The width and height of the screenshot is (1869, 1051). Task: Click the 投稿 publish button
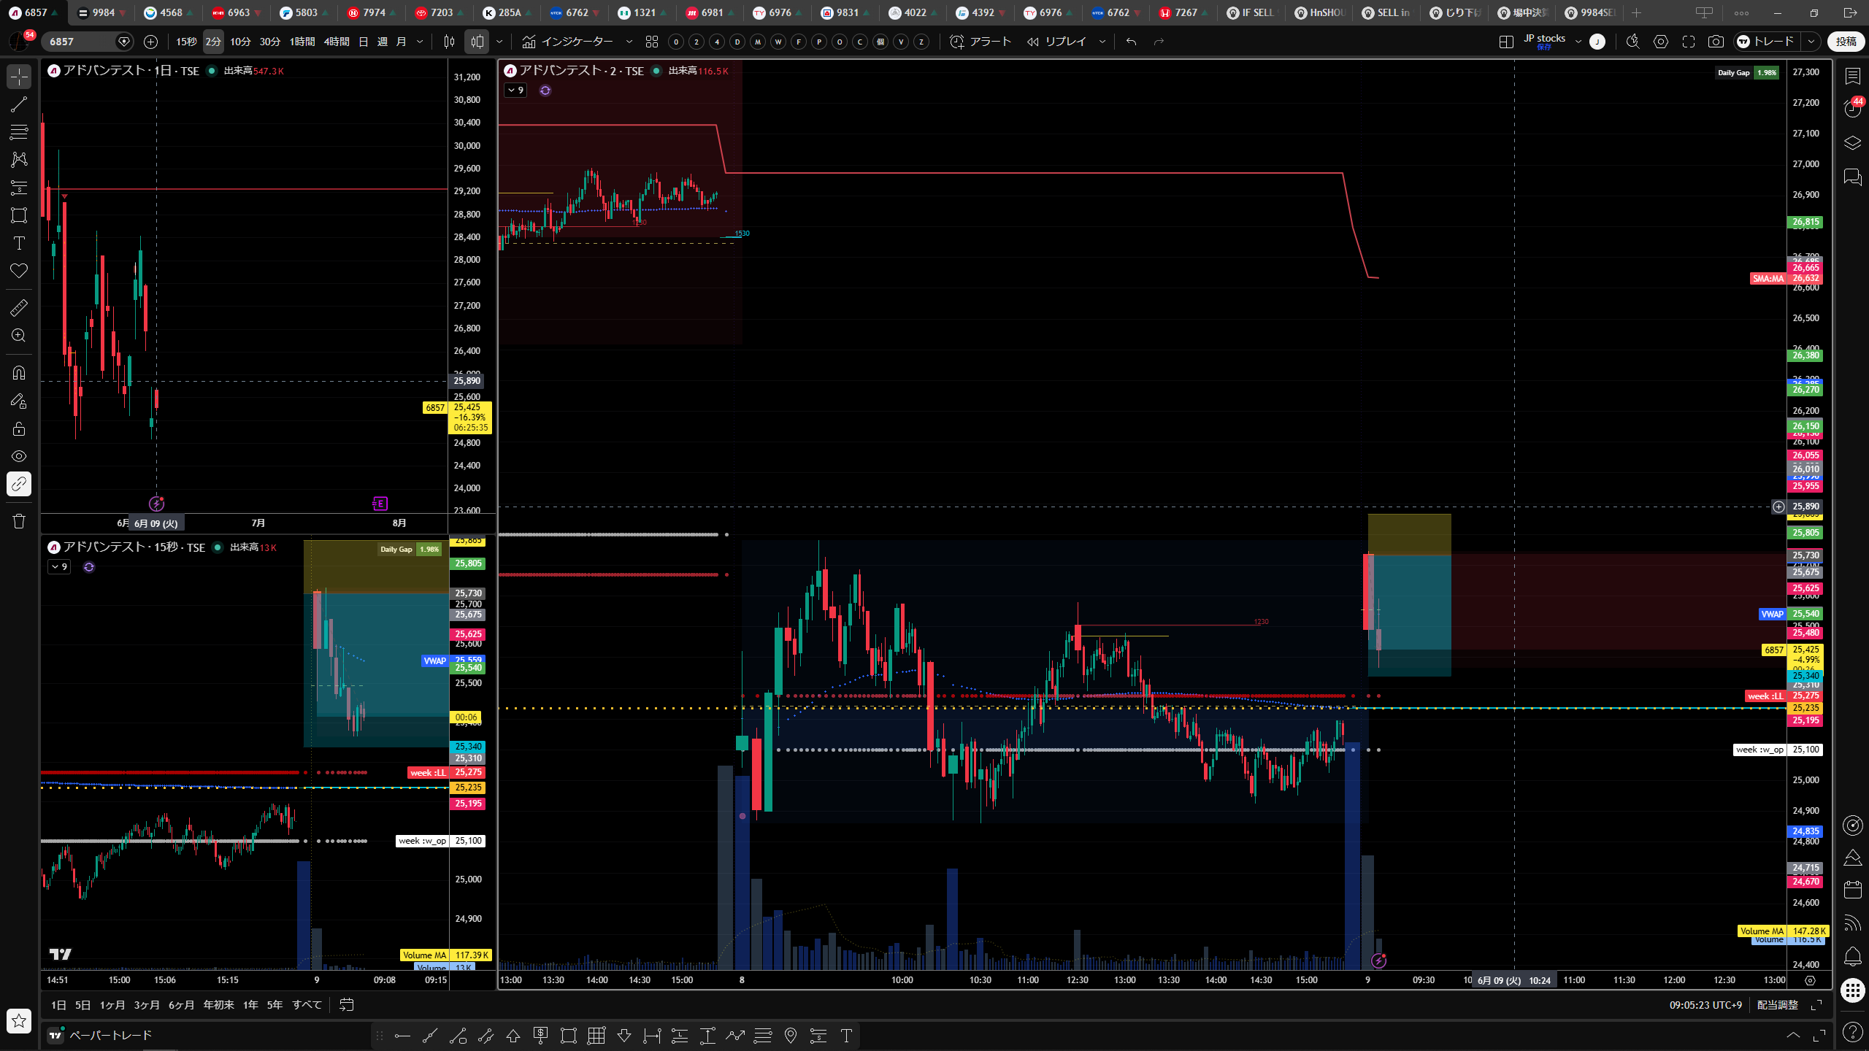pyautogui.click(x=1846, y=42)
